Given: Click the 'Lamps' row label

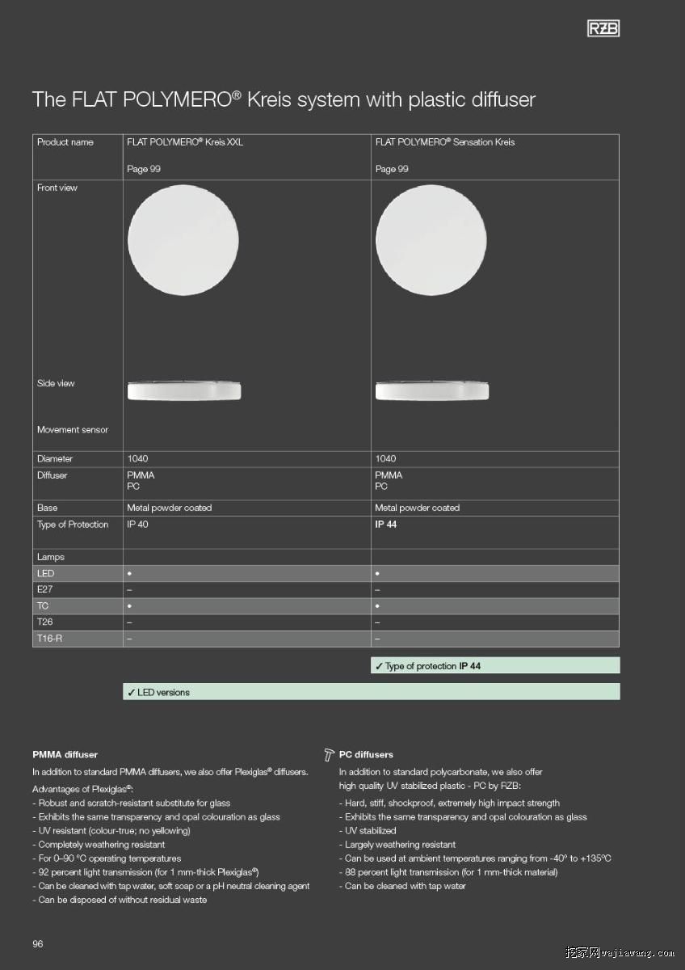Looking at the screenshot, I should 51,558.
